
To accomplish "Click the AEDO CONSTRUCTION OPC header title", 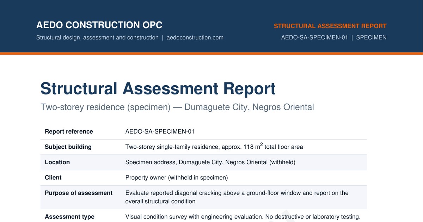I will pos(99,25).
